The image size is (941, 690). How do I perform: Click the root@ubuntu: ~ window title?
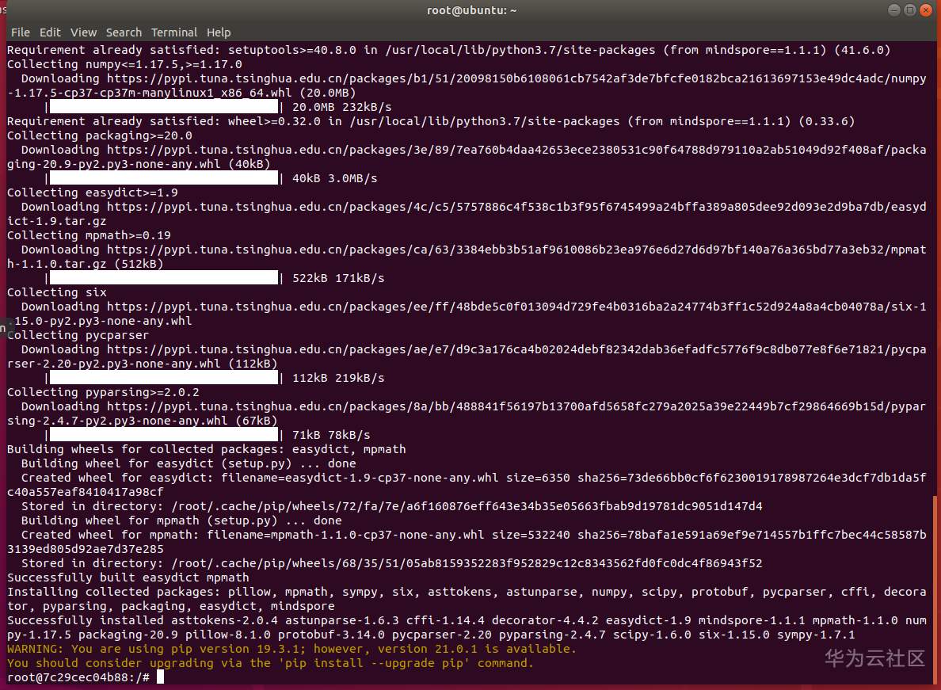click(472, 10)
